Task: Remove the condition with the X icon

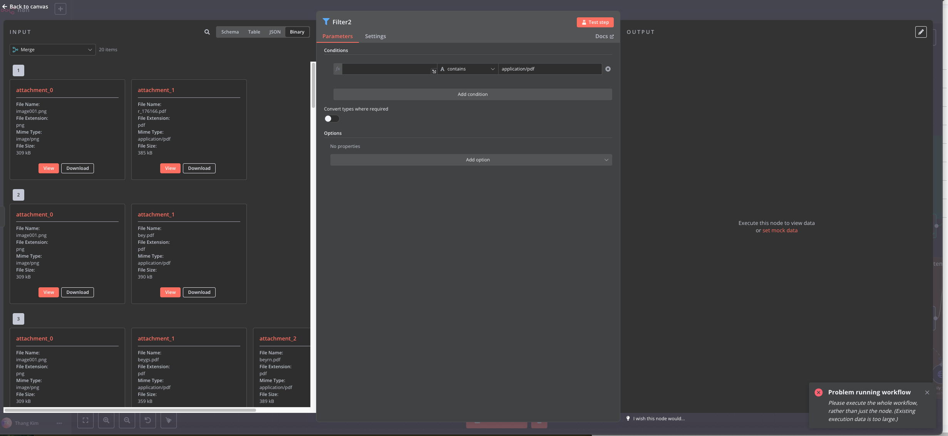Action: pos(608,69)
